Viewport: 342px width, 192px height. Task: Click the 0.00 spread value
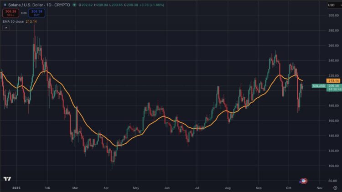click(24, 13)
